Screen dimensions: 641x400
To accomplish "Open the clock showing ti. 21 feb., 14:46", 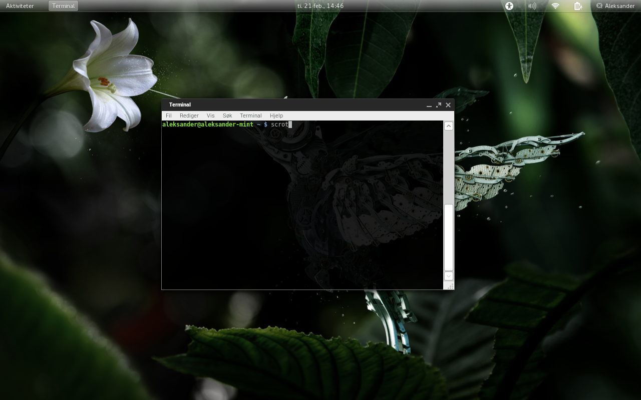I will (x=320, y=6).
